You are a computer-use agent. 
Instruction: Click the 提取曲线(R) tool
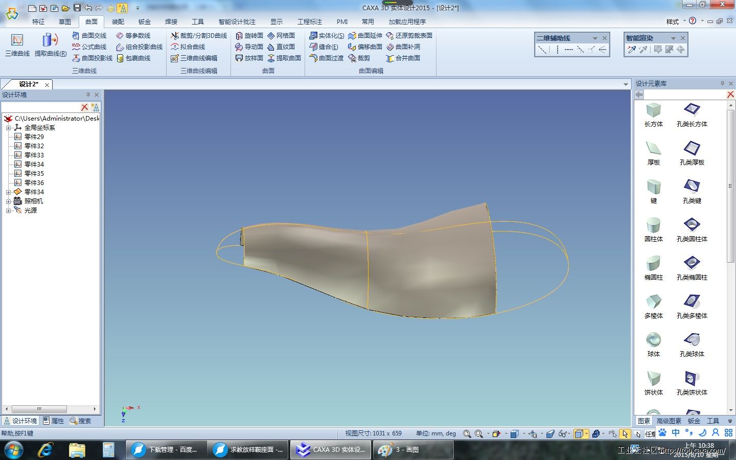pos(51,44)
